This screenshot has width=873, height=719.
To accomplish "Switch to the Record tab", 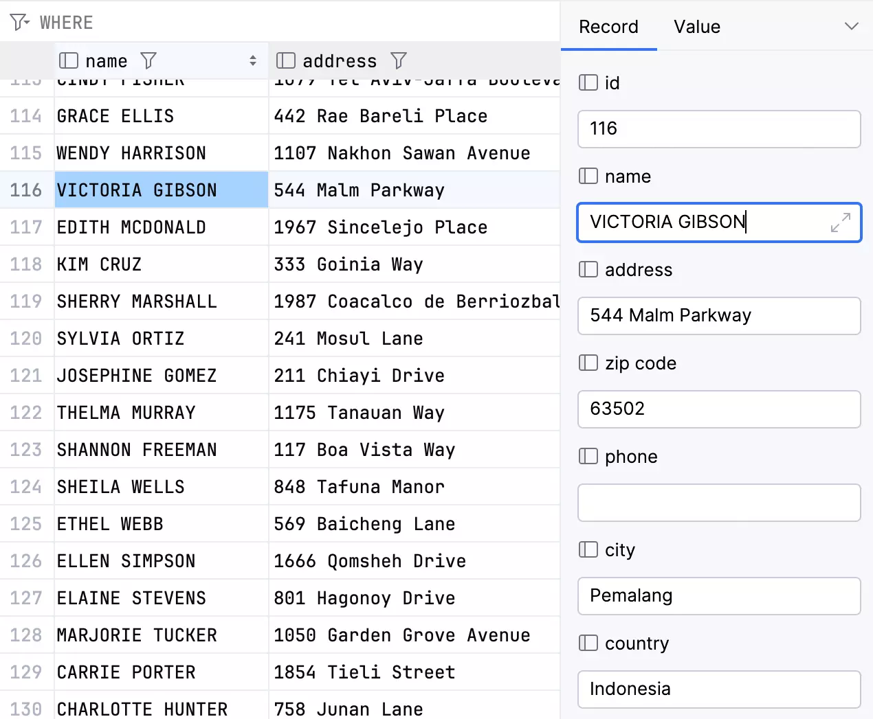I will tap(608, 27).
